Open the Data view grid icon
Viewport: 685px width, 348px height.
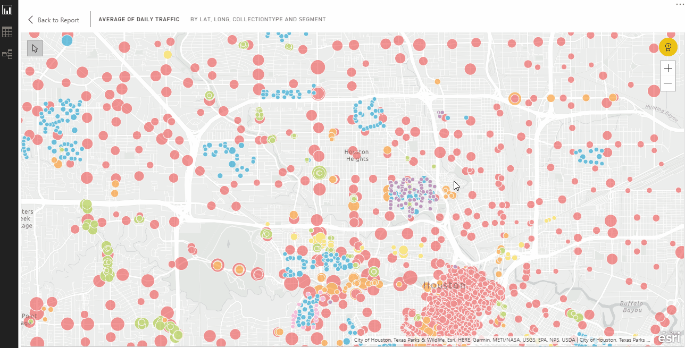click(7, 32)
